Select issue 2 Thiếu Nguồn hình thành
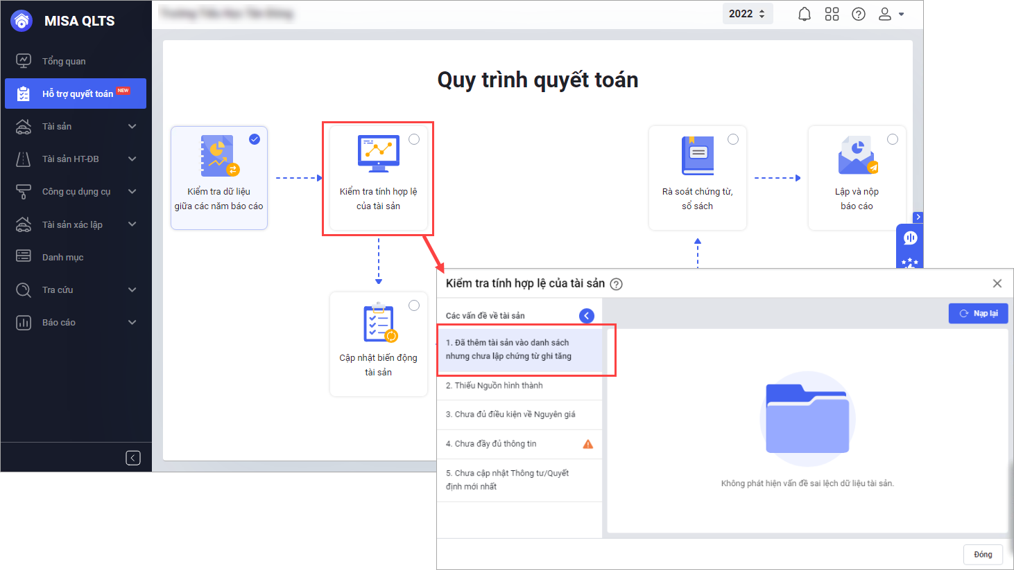Viewport: 1014px width, 570px height. pyautogui.click(x=519, y=386)
